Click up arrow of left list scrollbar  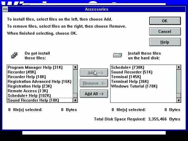click(x=75, y=67)
